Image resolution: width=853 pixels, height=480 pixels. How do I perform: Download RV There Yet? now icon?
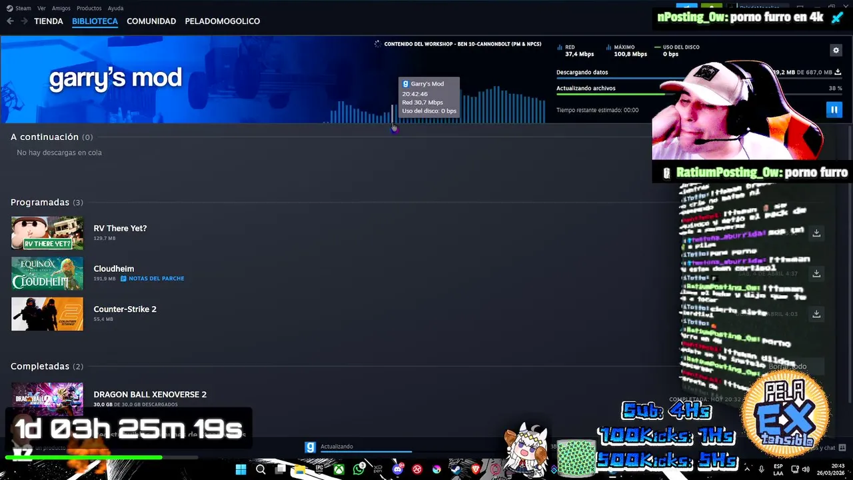pos(816,233)
